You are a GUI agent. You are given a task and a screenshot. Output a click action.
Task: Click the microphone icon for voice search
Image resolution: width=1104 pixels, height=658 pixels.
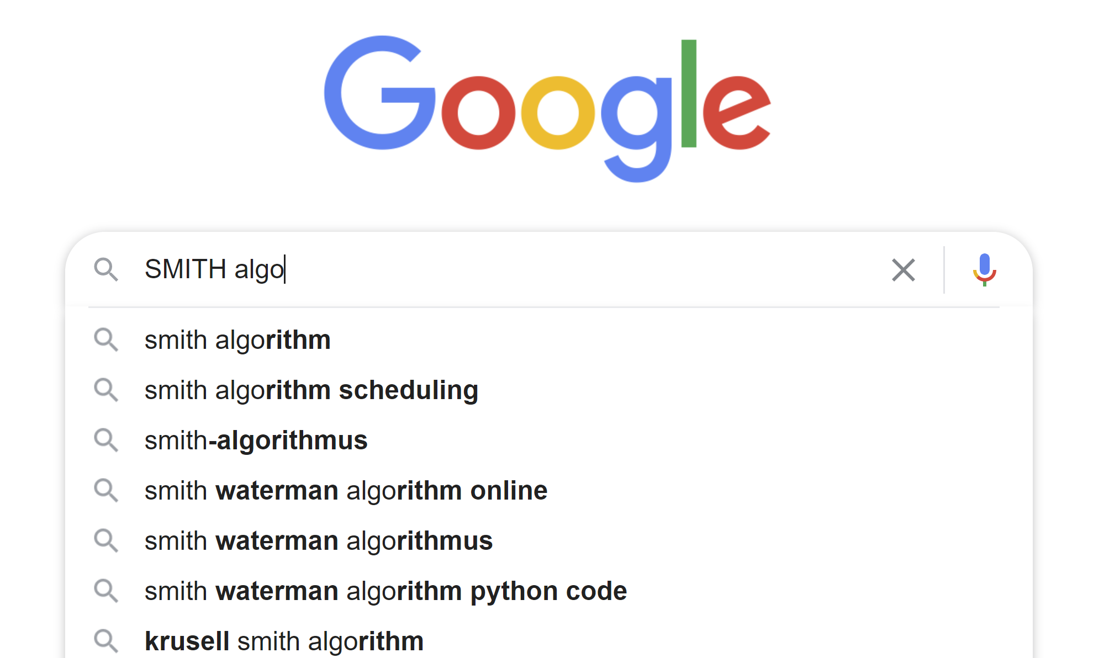pos(986,270)
